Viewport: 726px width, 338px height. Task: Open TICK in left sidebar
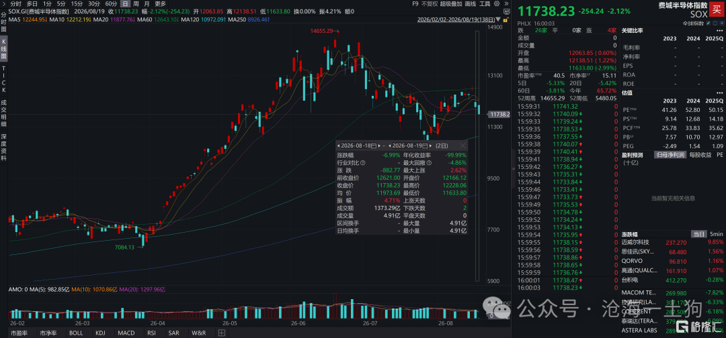[x=4, y=79]
